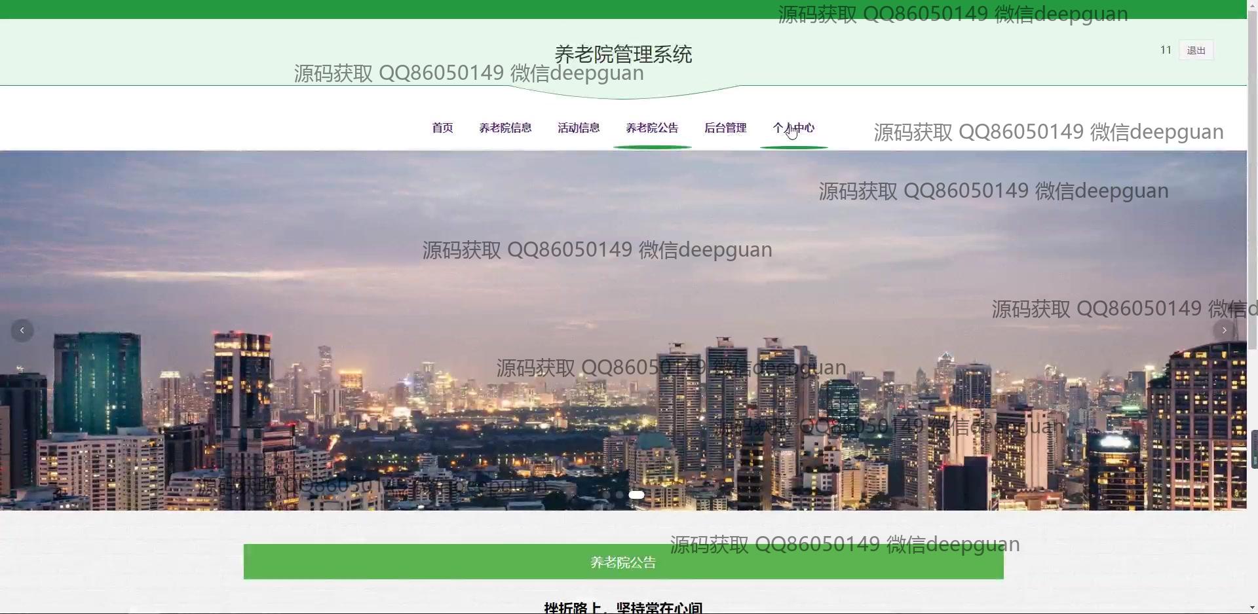The width and height of the screenshot is (1258, 614).
Task: Select the first carousel indicator dot
Action: click(607, 495)
